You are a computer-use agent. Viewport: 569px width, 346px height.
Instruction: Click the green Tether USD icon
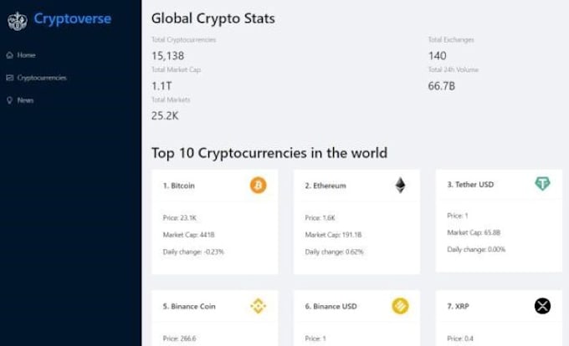[542, 184]
